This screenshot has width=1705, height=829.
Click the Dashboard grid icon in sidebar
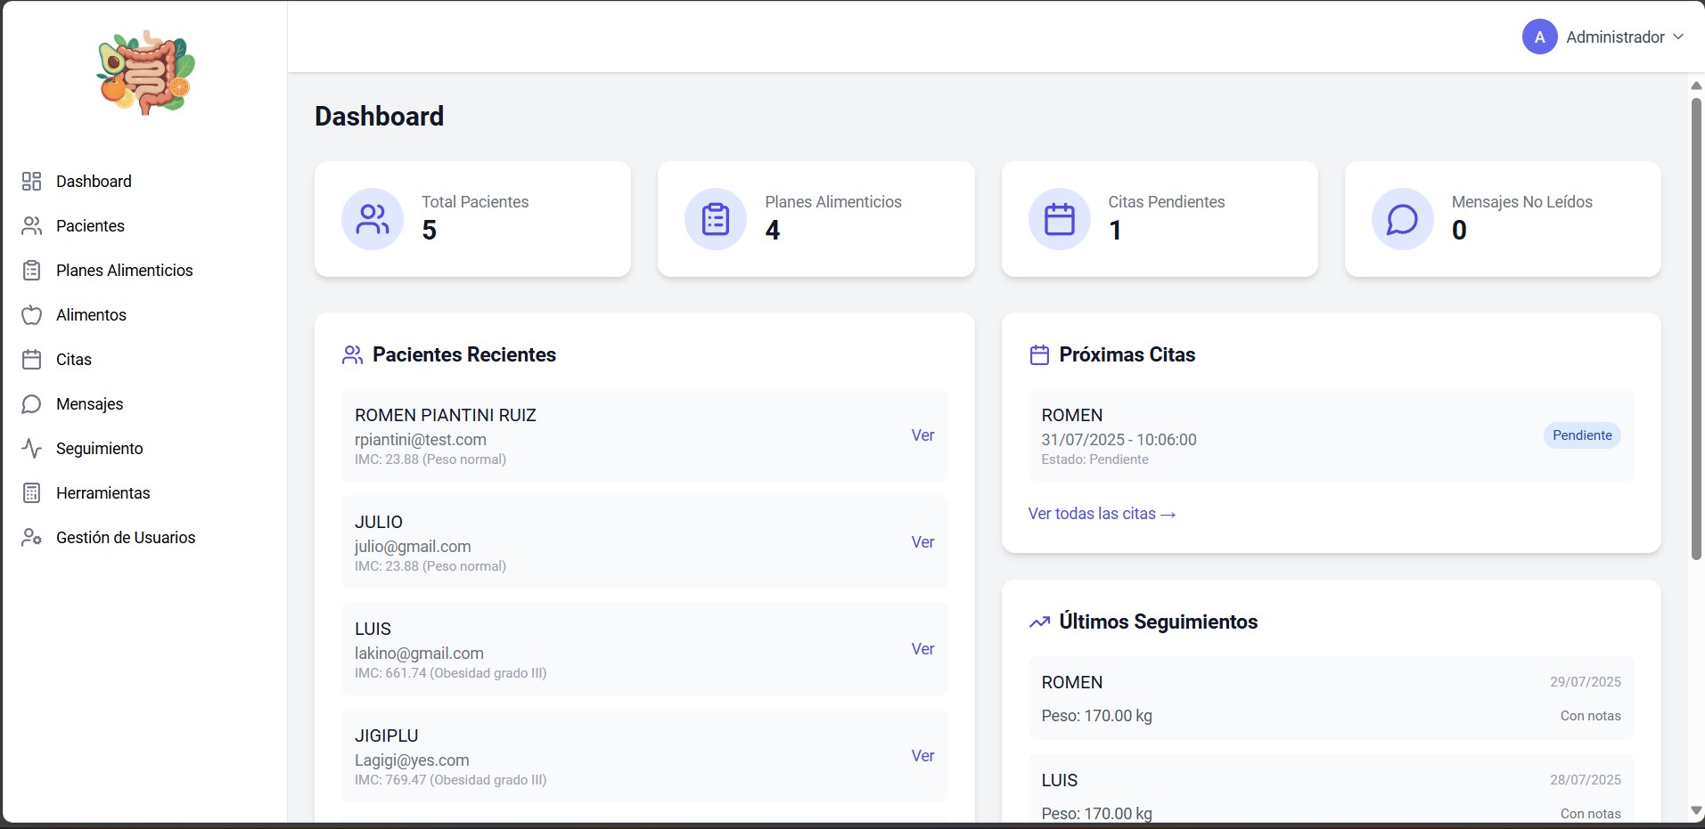point(31,182)
